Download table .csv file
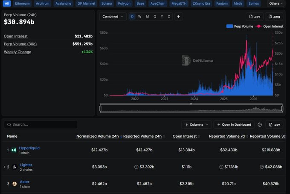Viewport: 290px width, 194px height. [274, 125]
